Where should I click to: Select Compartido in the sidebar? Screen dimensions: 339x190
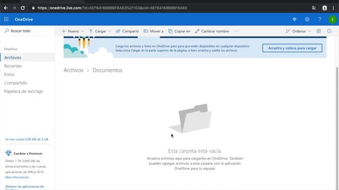pyautogui.click(x=15, y=83)
